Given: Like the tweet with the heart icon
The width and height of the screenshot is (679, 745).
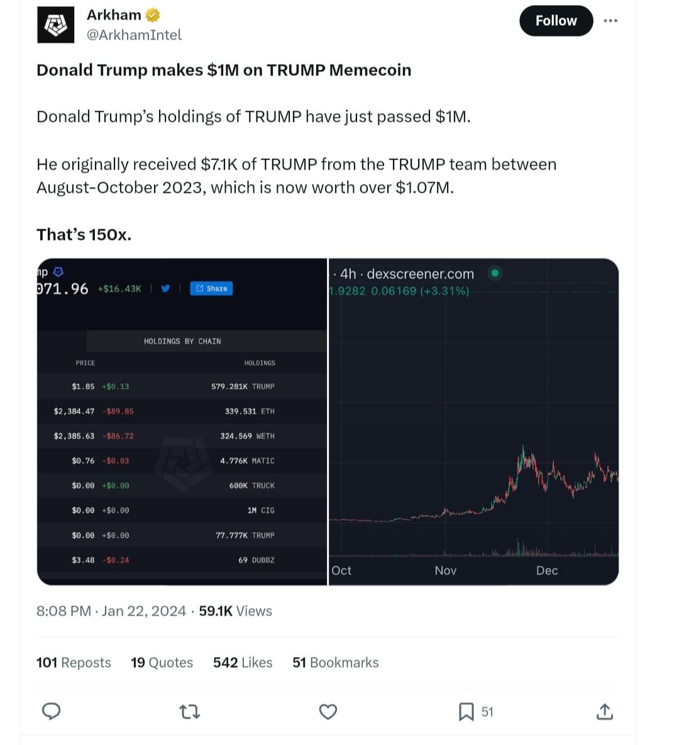Looking at the screenshot, I should point(328,712).
